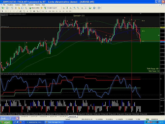Viewport: 165px width, 124px height.
Task: Show the Market Watch panel
Action: [12, 8]
